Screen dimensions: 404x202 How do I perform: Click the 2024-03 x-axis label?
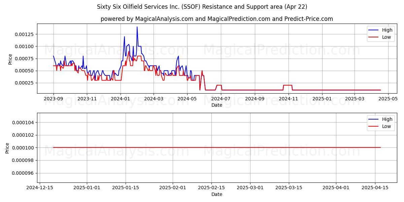154,99
